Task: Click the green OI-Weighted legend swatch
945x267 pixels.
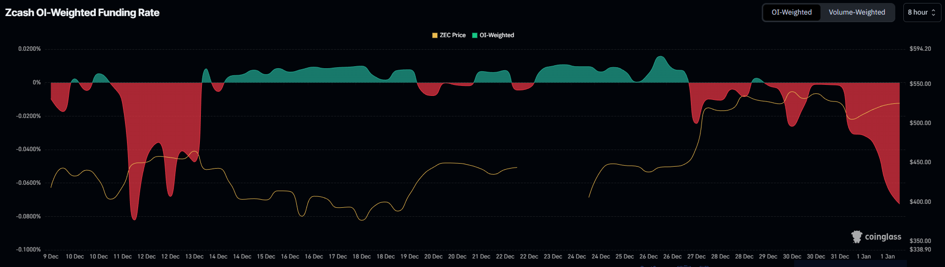Action: tap(475, 35)
